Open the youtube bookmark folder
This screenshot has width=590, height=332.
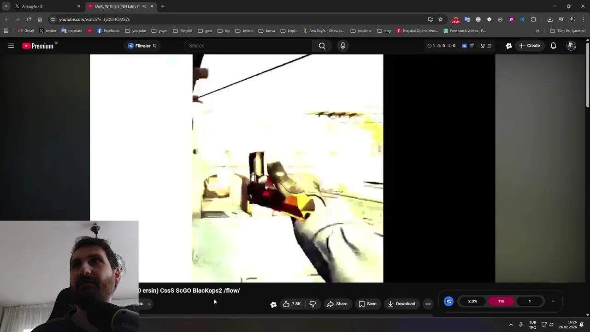(x=135, y=31)
